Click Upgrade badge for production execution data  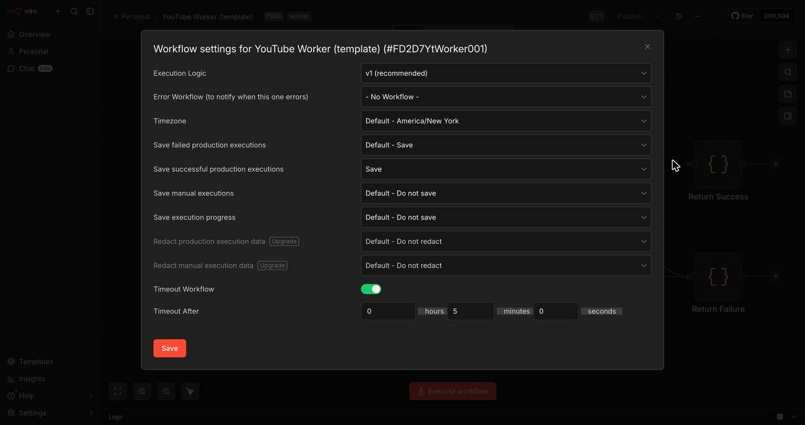coord(284,241)
